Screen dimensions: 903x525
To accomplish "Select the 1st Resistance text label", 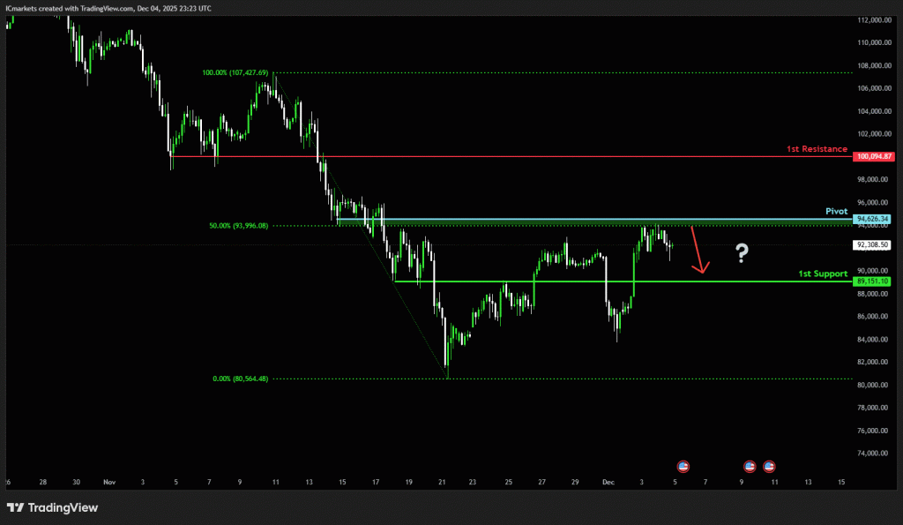I will [817, 149].
